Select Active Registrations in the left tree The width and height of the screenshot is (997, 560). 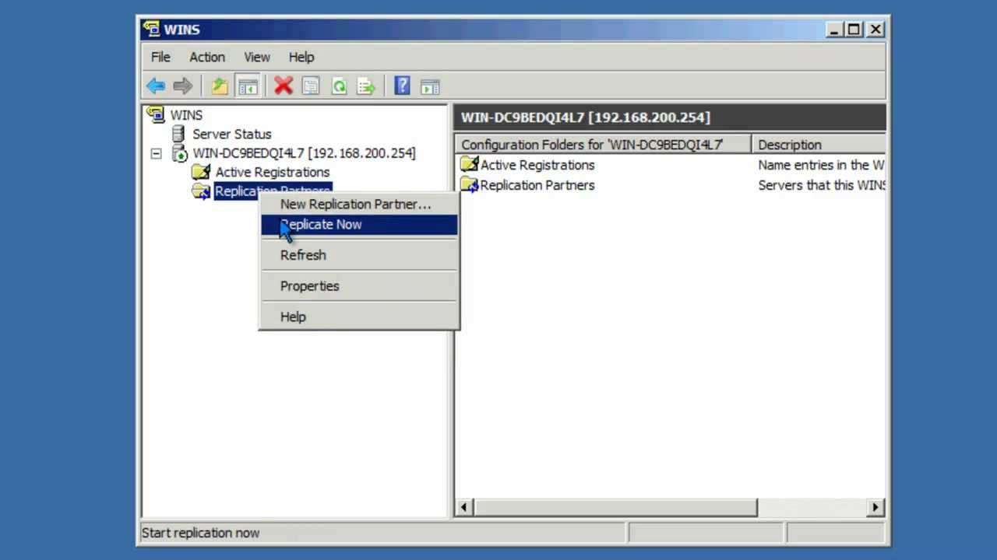pos(272,172)
